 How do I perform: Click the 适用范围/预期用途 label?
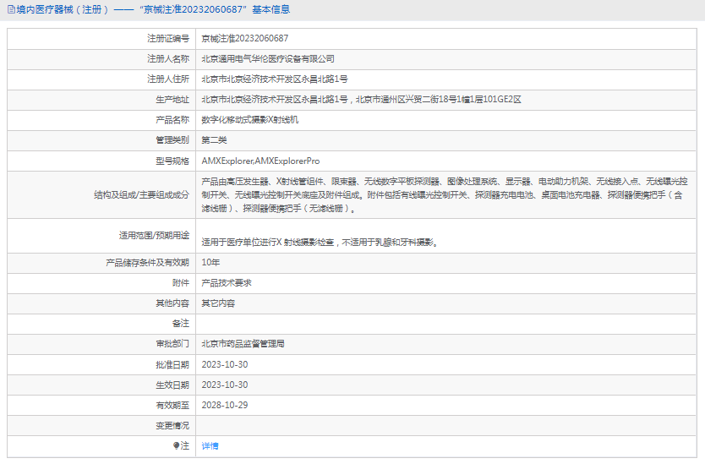[x=154, y=236]
